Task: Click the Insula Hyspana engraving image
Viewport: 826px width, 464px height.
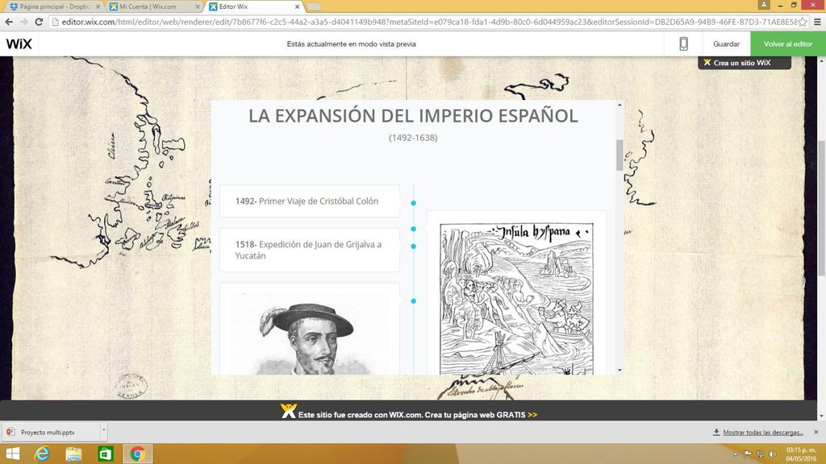Action: [x=517, y=299]
